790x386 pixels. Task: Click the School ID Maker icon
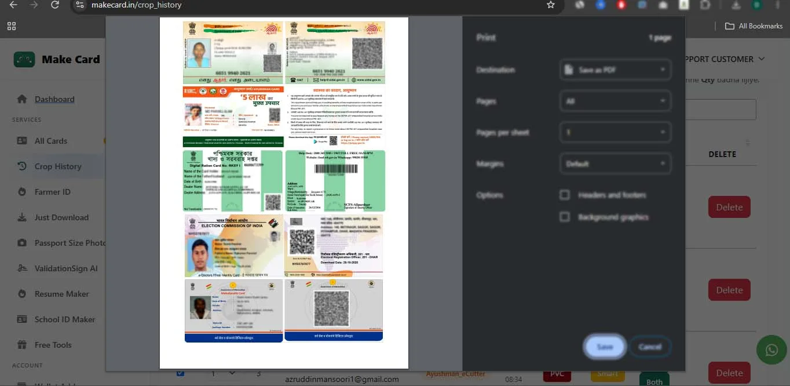point(22,319)
